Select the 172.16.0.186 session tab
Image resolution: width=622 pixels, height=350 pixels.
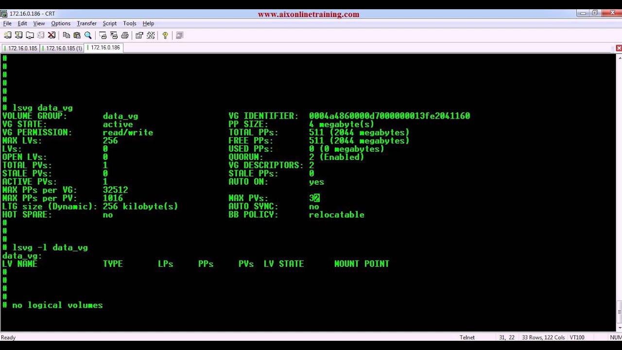point(104,48)
